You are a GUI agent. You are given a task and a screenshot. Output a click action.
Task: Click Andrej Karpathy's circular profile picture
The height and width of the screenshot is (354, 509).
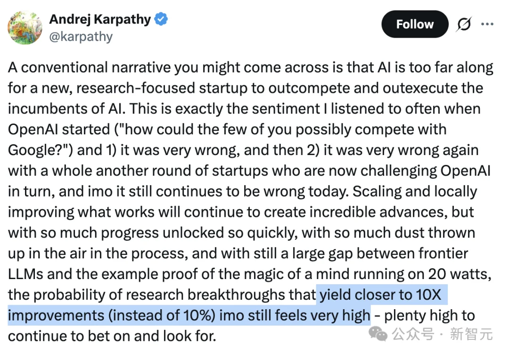(x=25, y=28)
